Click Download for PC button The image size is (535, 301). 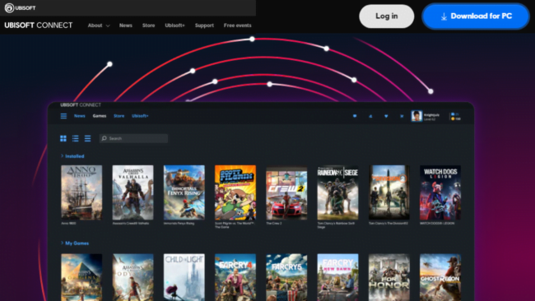(x=476, y=16)
